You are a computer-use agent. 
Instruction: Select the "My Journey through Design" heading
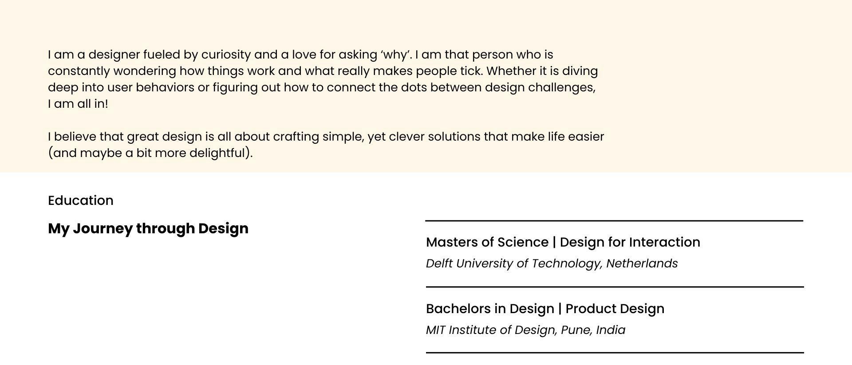148,228
